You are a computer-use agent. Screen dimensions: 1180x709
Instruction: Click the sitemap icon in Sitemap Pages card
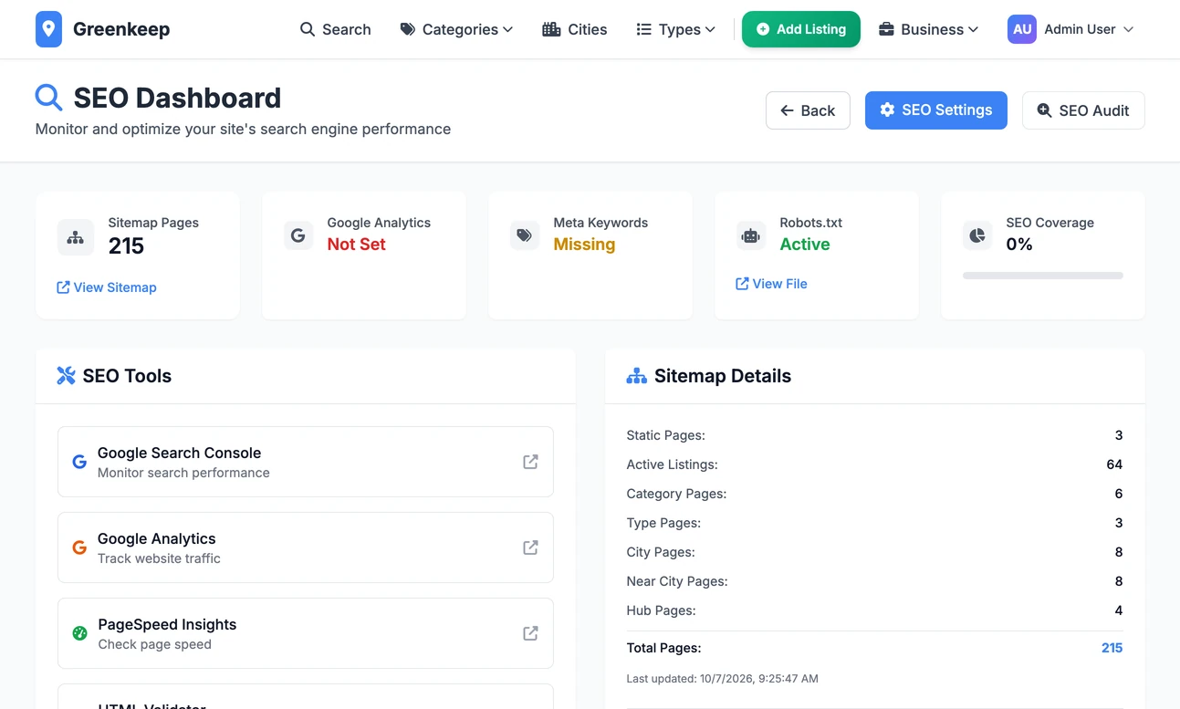[76, 237]
